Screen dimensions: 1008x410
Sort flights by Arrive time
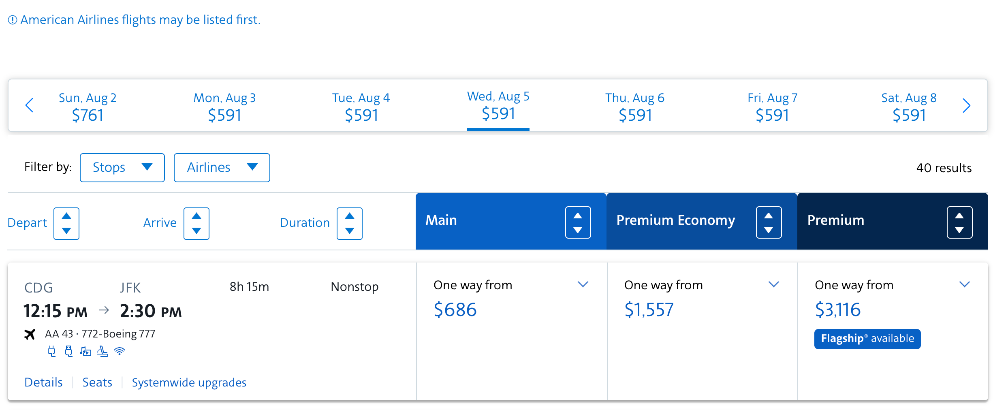(196, 223)
